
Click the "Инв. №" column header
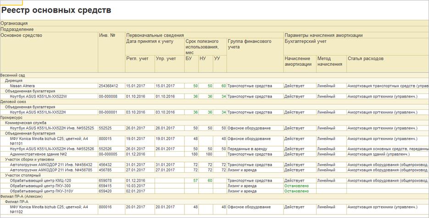(107, 35)
